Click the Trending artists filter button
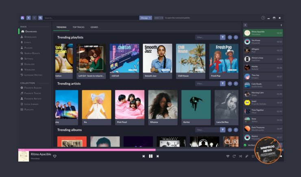 point(222,83)
